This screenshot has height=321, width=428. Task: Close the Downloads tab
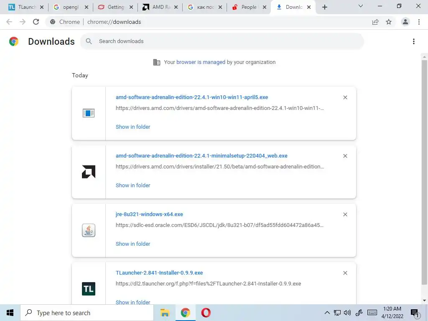(x=309, y=7)
